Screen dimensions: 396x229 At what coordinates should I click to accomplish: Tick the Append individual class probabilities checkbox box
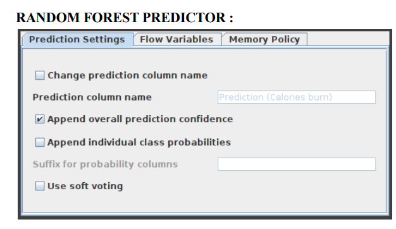(x=40, y=142)
